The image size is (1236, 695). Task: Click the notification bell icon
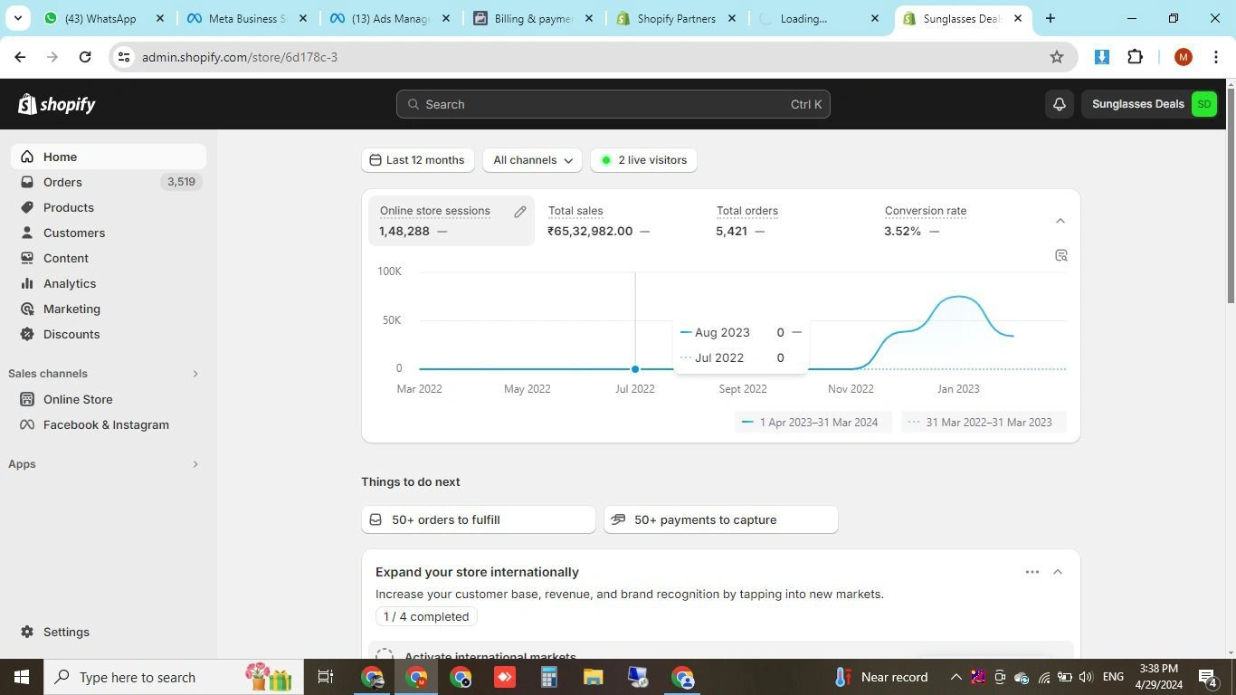click(1059, 104)
